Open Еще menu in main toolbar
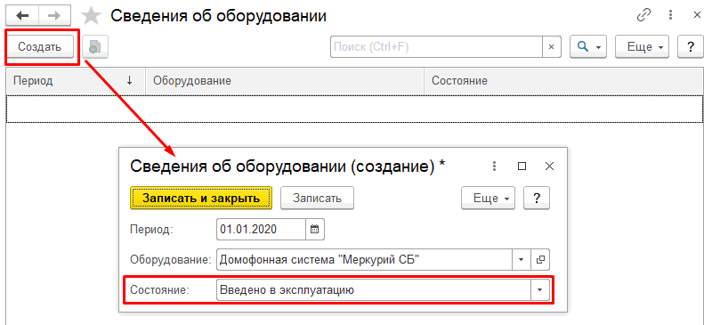This screenshot has width=712, height=325. pyautogui.click(x=642, y=47)
